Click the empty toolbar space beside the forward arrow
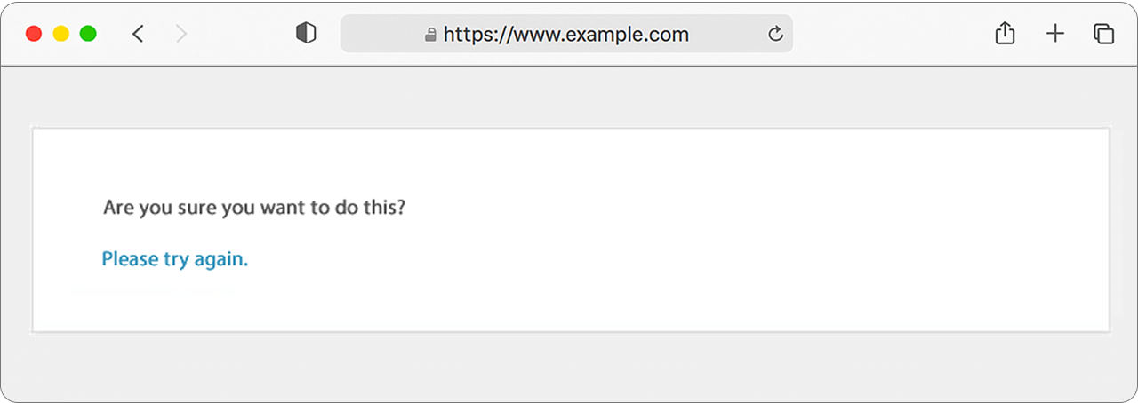 pos(240,34)
